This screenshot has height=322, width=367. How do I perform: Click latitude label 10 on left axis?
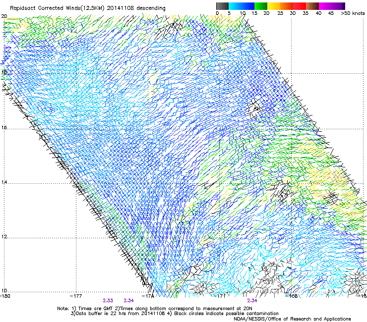[4, 291]
